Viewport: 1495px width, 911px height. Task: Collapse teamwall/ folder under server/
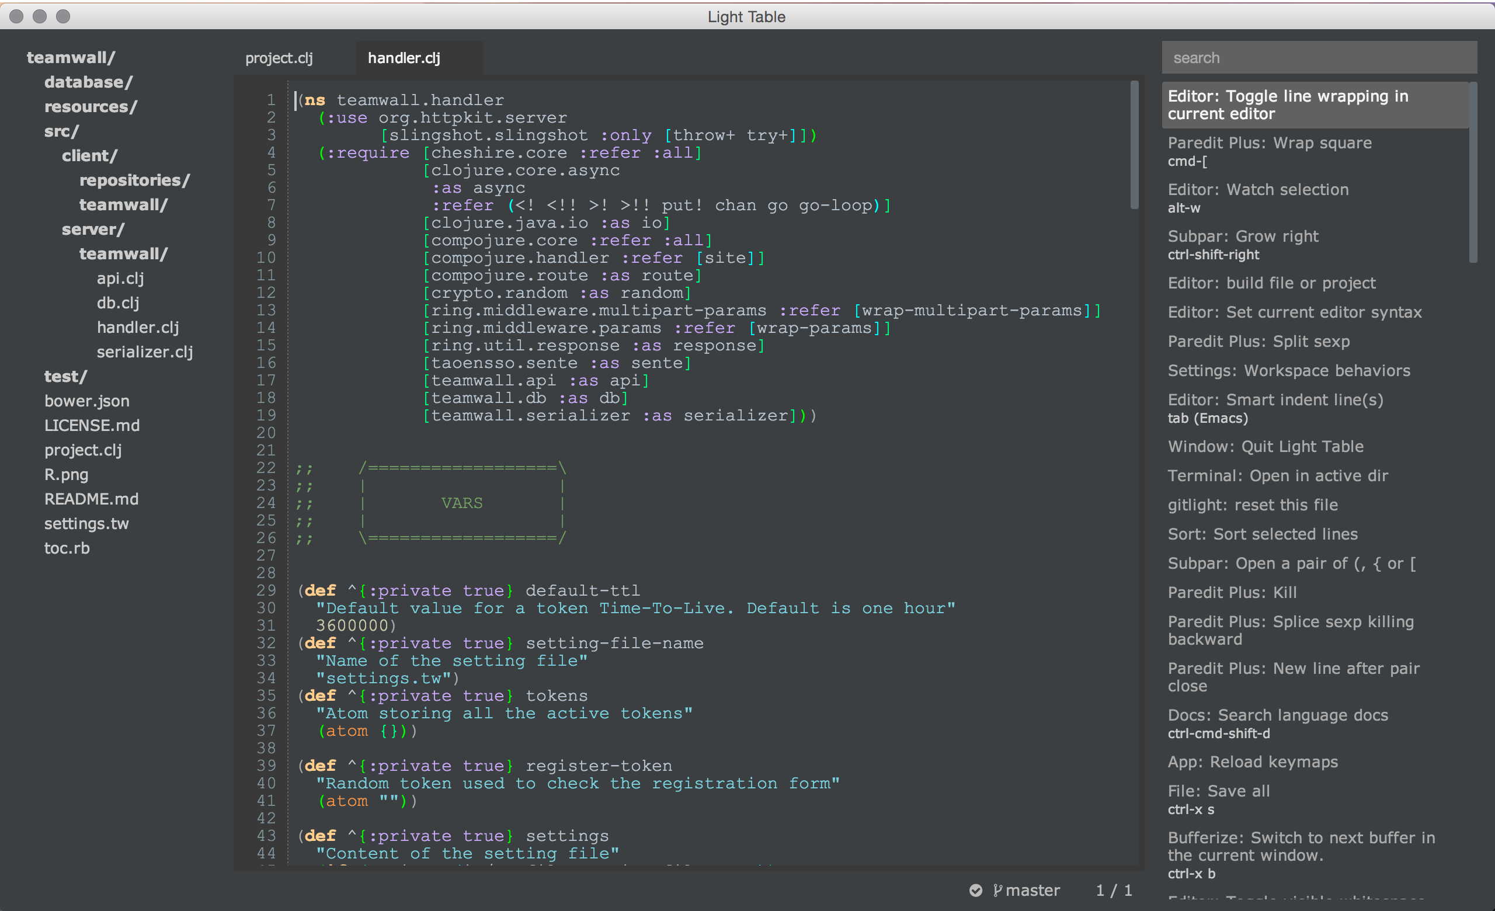tap(123, 253)
